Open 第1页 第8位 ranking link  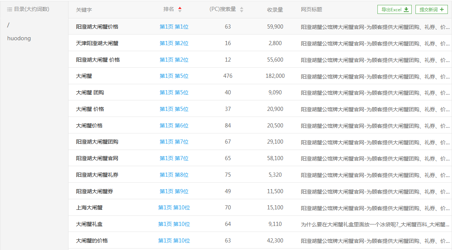pos(174,175)
